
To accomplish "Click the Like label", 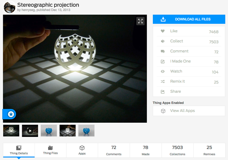I will (x=174, y=31).
